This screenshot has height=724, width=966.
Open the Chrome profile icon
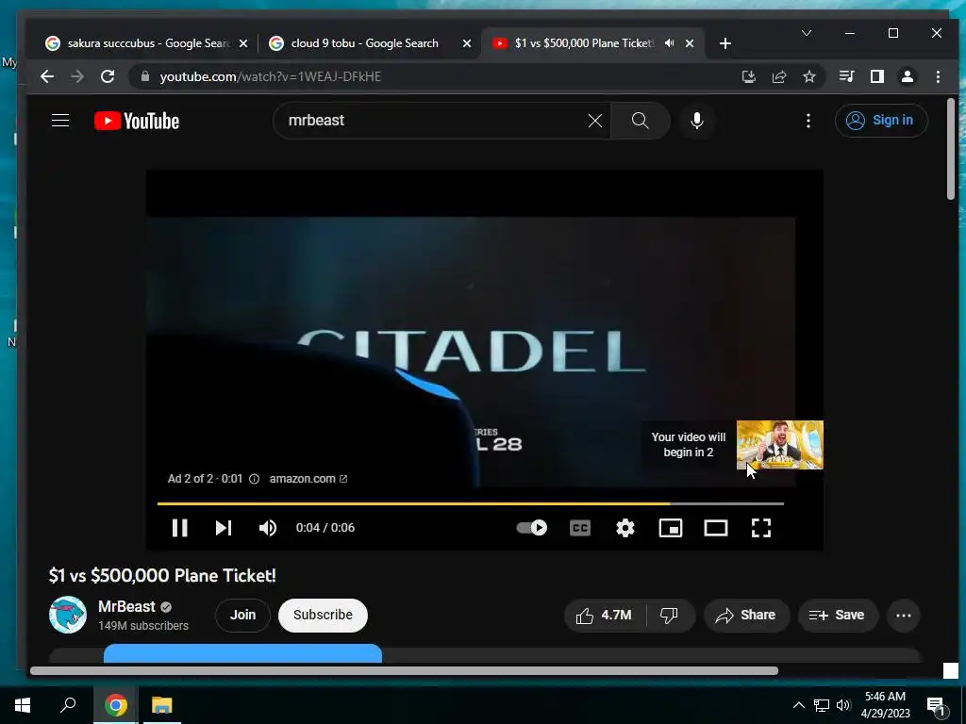coord(908,76)
